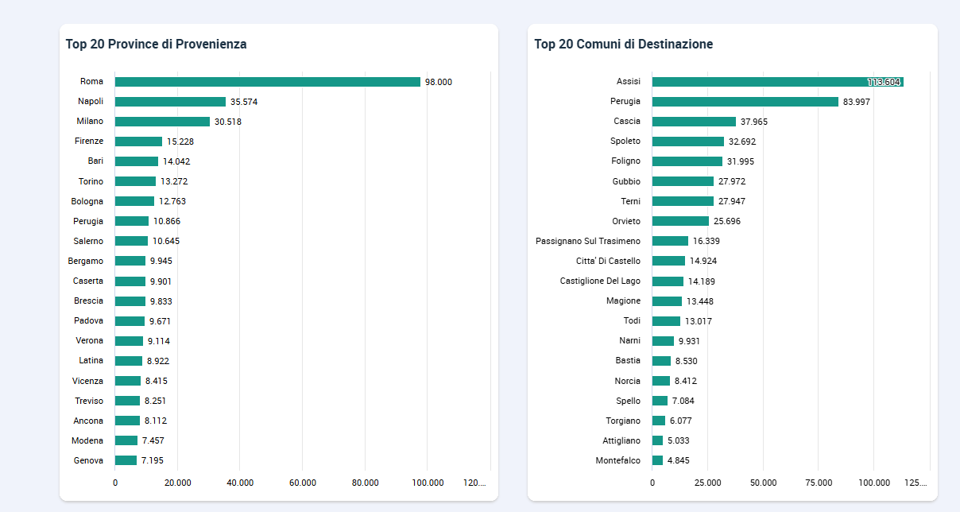This screenshot has width=960, height=512.
Task: Click the Salerno bar showing 10.645
Action: click(131, 241)
